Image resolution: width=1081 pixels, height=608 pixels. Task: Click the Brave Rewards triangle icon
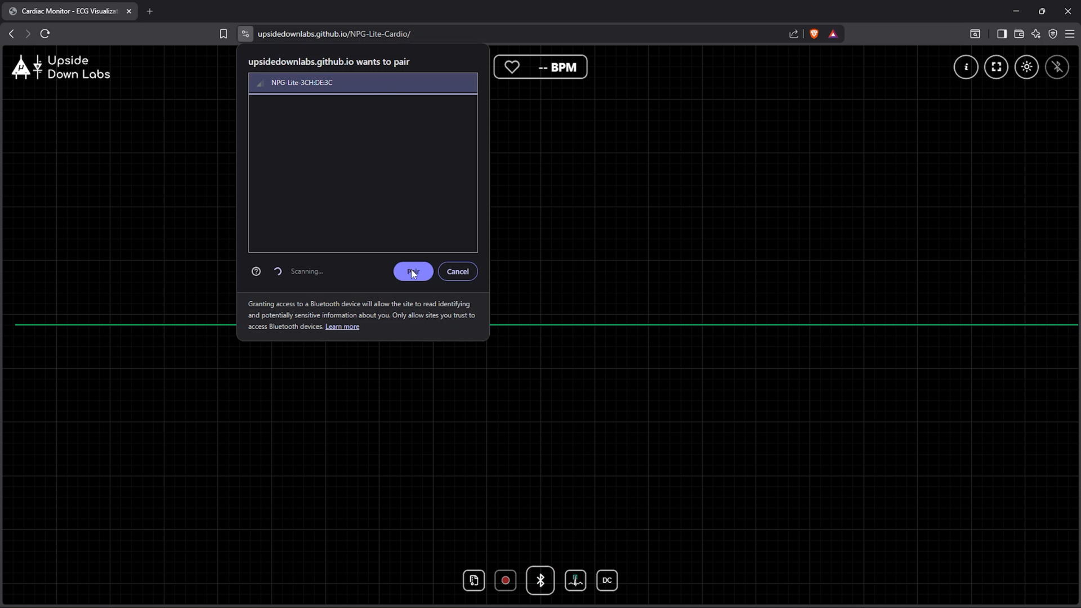(x=833, y=34)
